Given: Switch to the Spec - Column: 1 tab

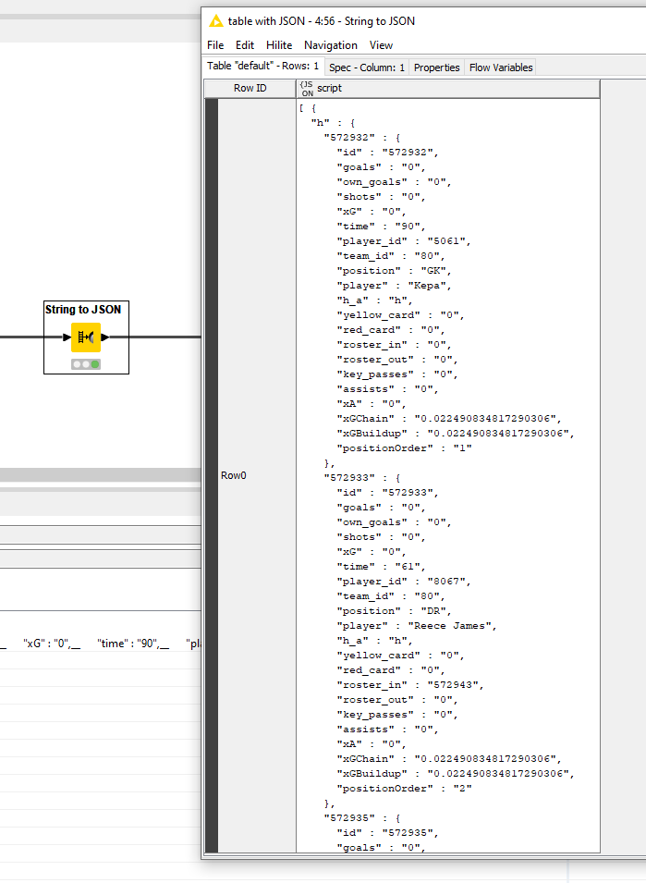Looking at the screenshot, I should pyautogui.click(x=367, y=67).
